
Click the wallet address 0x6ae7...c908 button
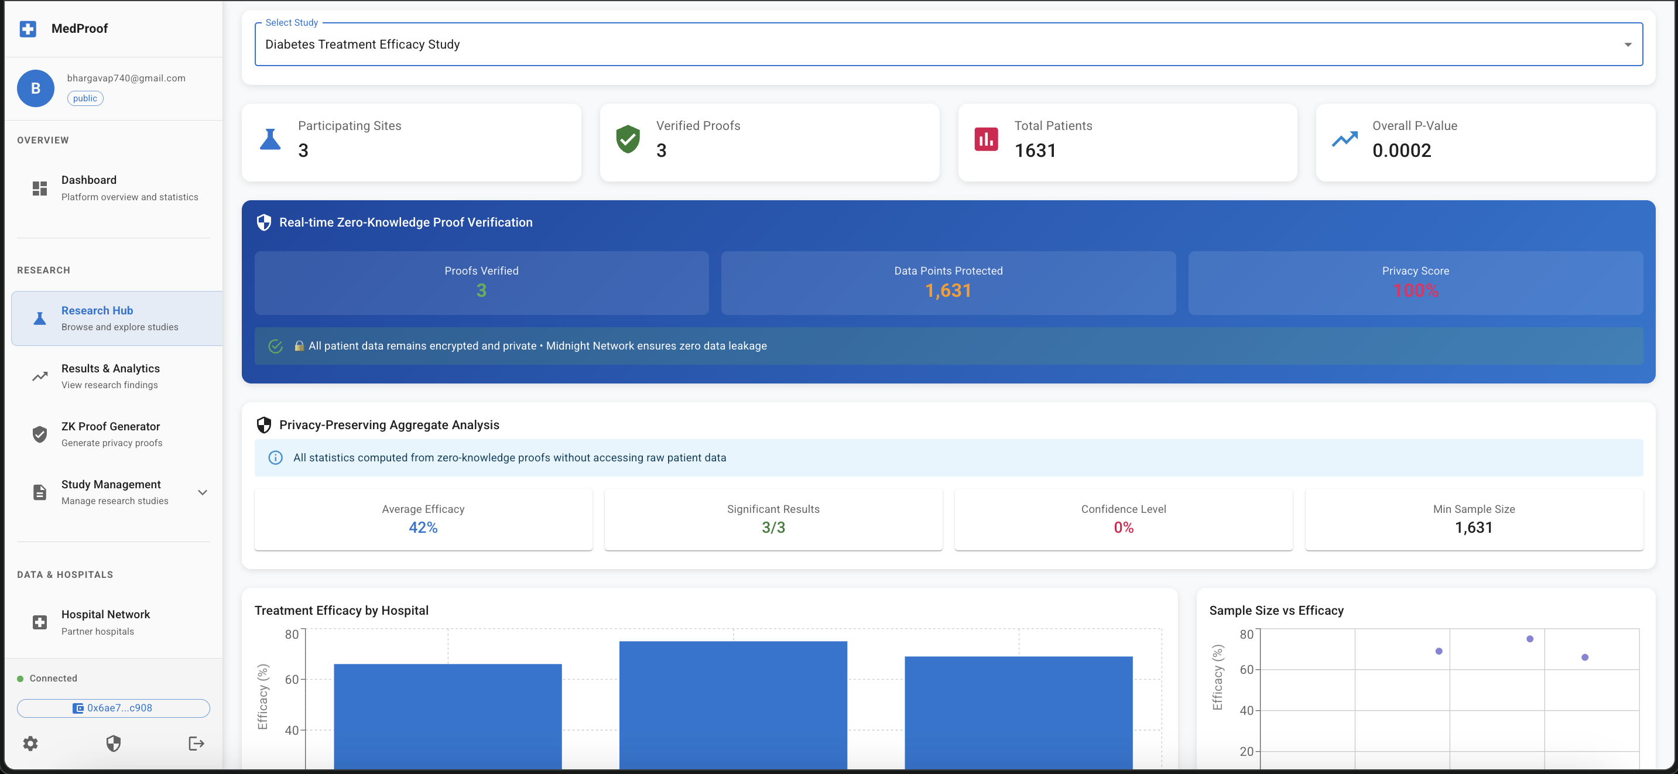coord(114,708)
